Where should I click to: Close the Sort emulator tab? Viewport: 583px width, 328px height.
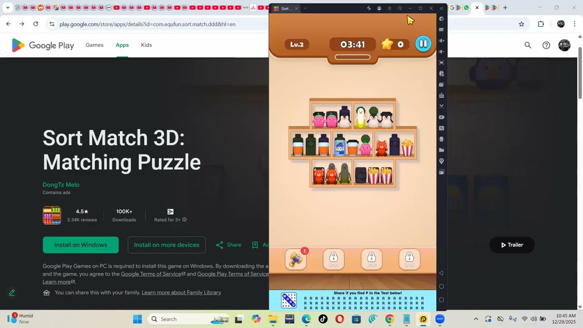point(296,8)
